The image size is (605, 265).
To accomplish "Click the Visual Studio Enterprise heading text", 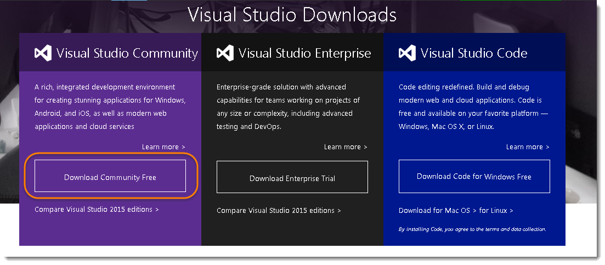I will tap(305, 53).
